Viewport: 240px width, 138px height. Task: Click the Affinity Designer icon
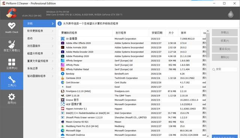pyautogui.click(x=63, y=61)
